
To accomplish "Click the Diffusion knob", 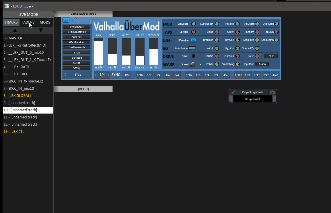I will pos(217,40).
